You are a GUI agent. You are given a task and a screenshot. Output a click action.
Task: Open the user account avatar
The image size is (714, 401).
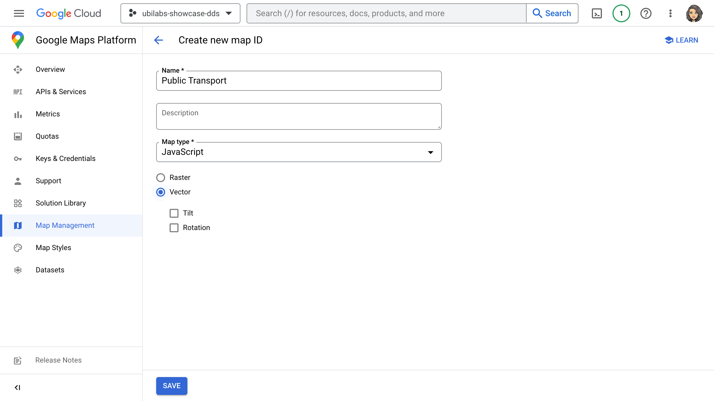point(694,13)
